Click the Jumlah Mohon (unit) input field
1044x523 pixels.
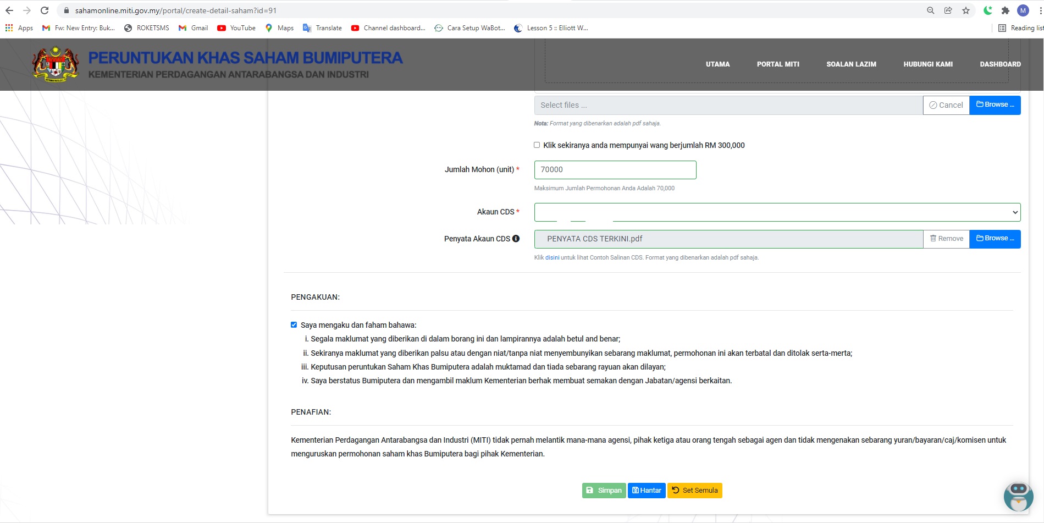point(615,170)
